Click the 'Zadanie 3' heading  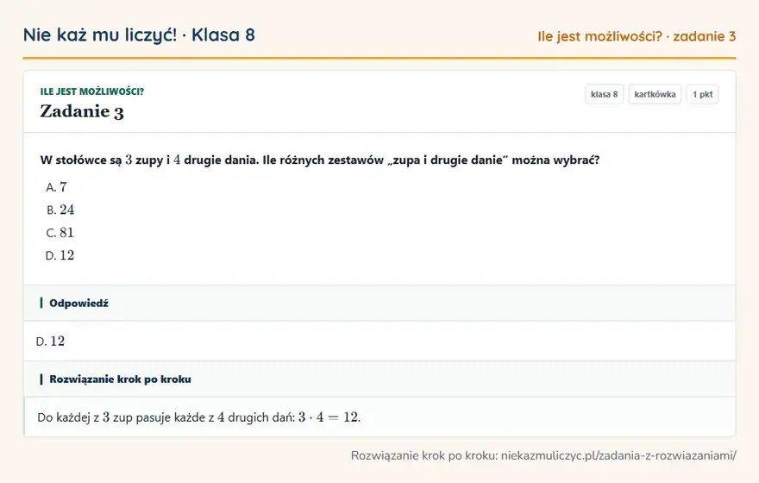[82, 111]
